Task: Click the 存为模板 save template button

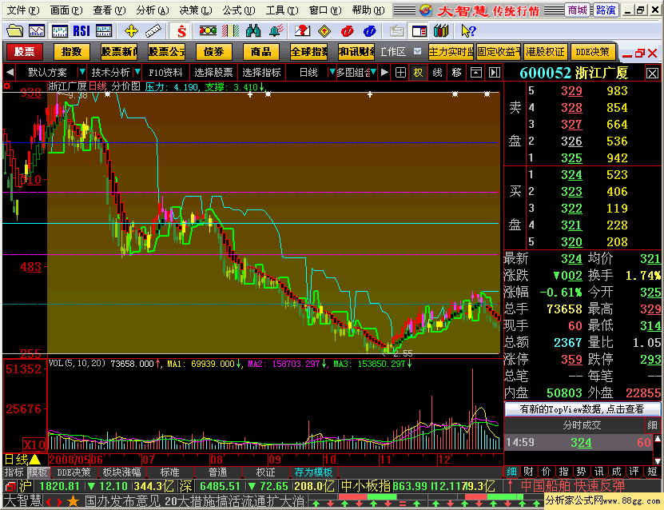Action: coord(313,472)
